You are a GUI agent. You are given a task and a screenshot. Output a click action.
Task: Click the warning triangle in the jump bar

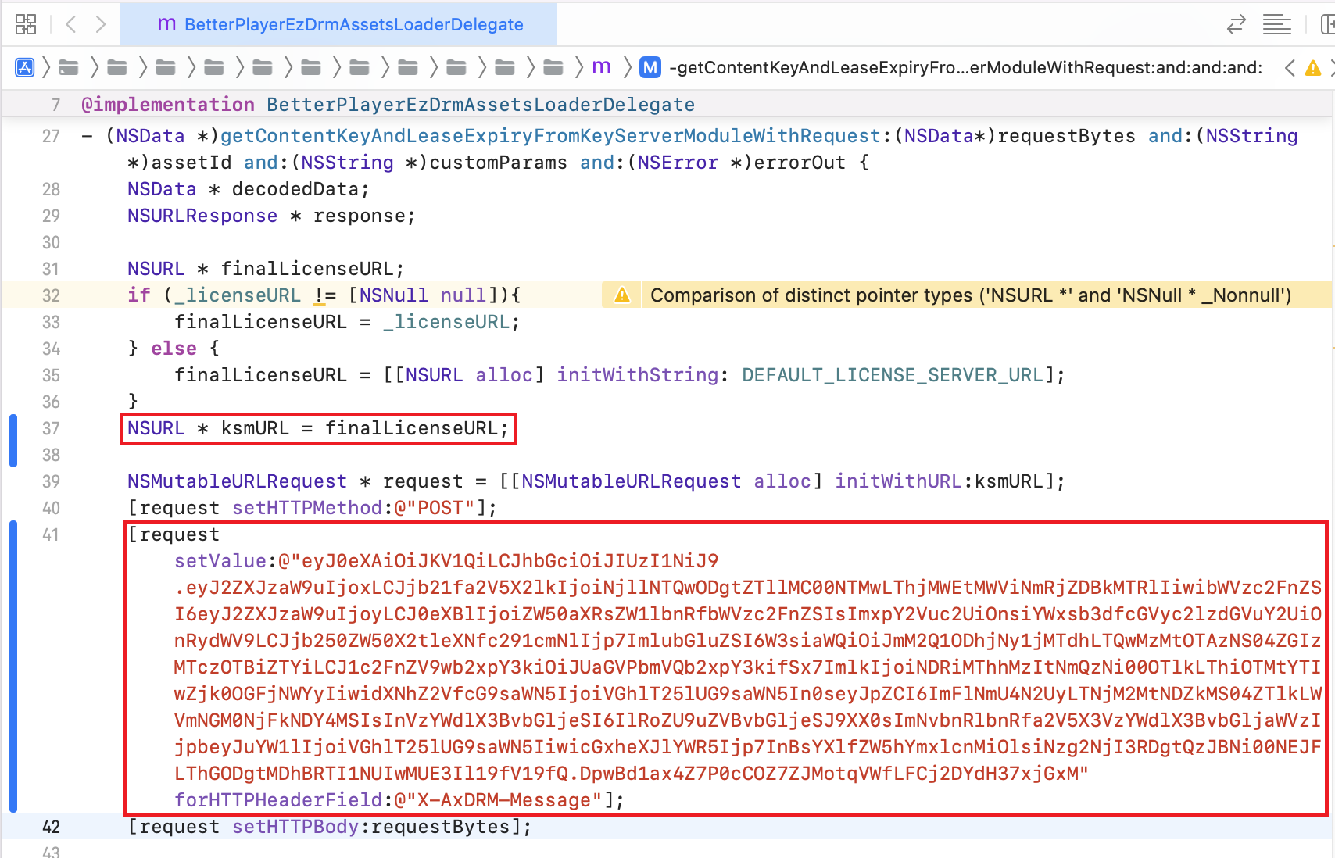click(1312, 68)
